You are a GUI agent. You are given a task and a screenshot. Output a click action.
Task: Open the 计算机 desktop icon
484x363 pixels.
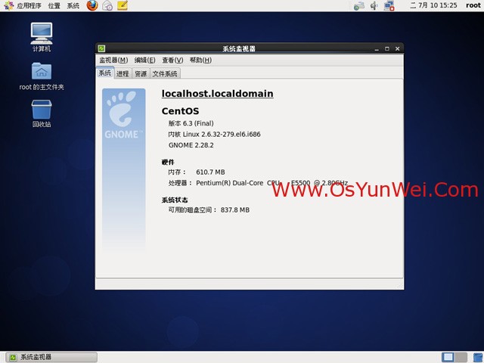42,33
